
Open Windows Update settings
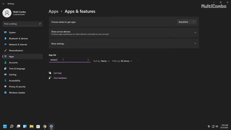tap(22, 93)
